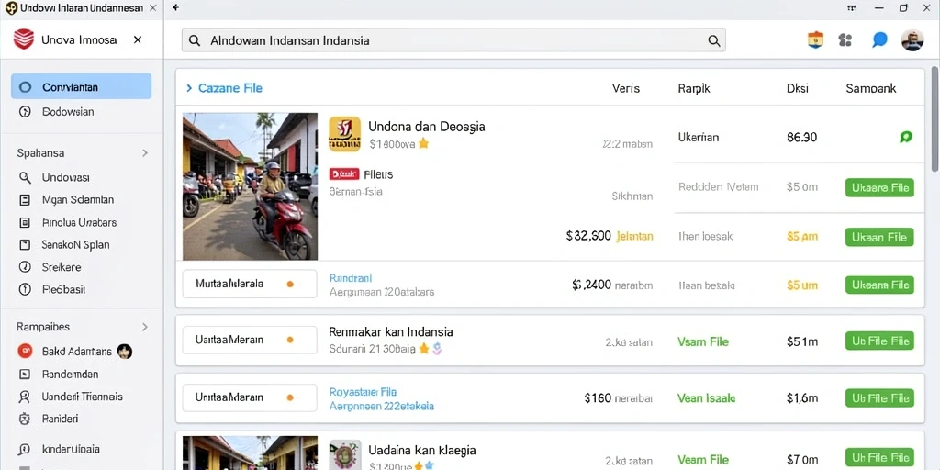Sort by the Veris column header
Screen dimensions: 940x470
tap(625, 88)
